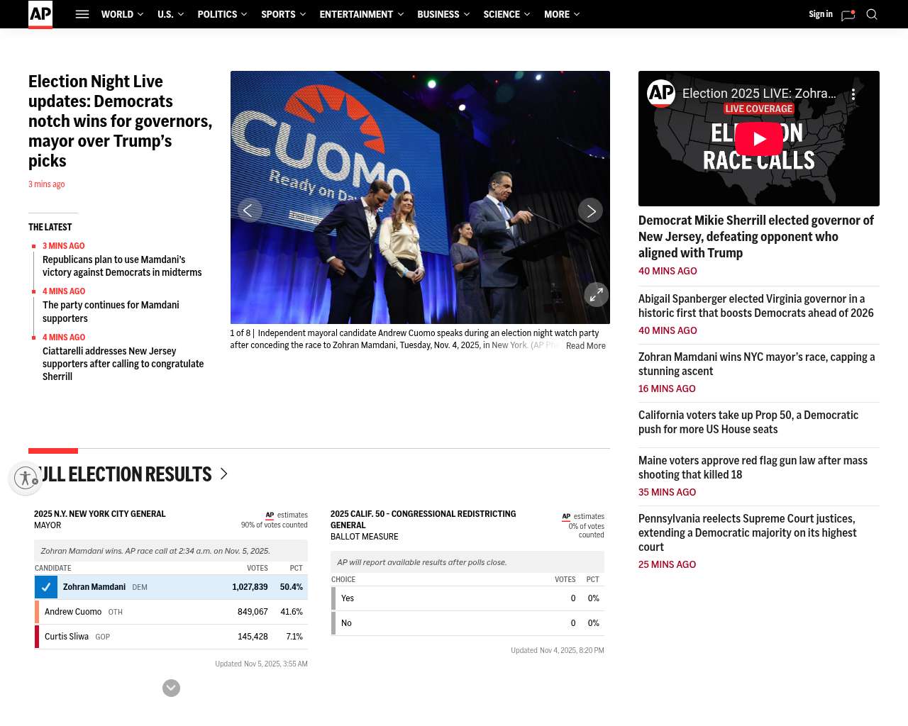Open 'The party continues for Mamdani supporters'

tap(111, 311)
